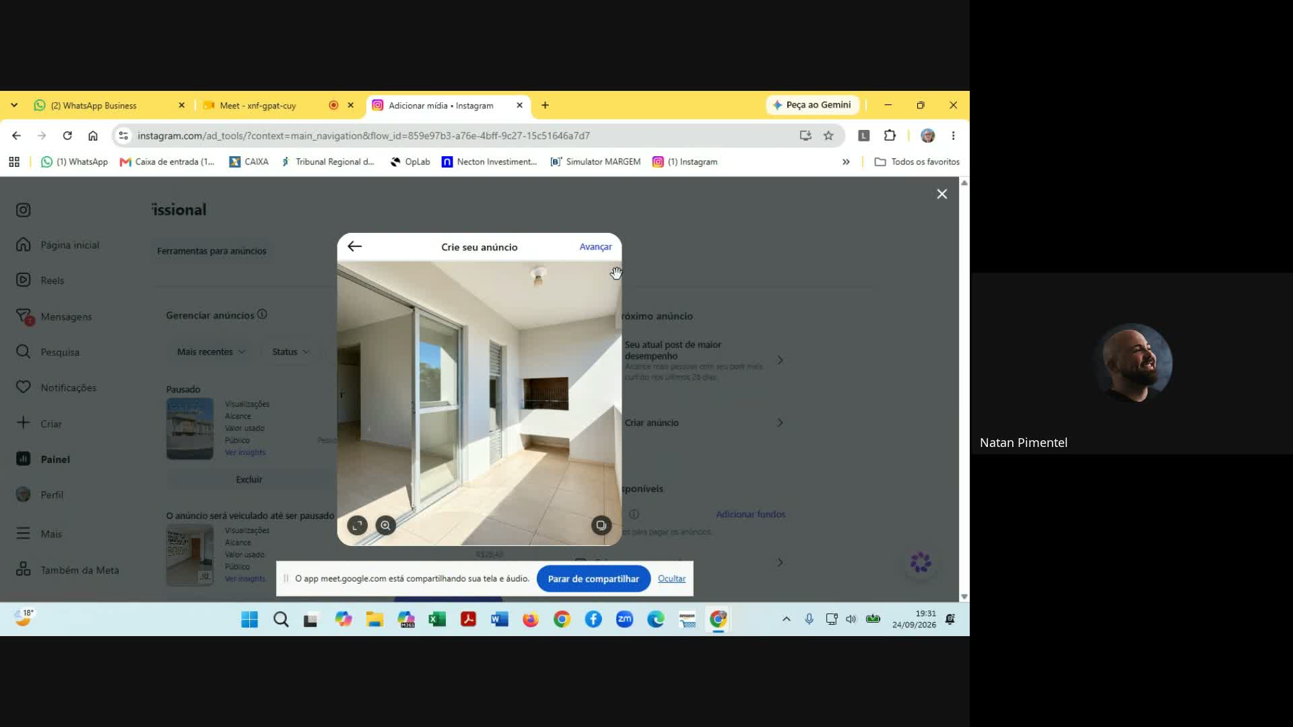Open Todos os favoritos folder
1293x727 pixels.
917,162
